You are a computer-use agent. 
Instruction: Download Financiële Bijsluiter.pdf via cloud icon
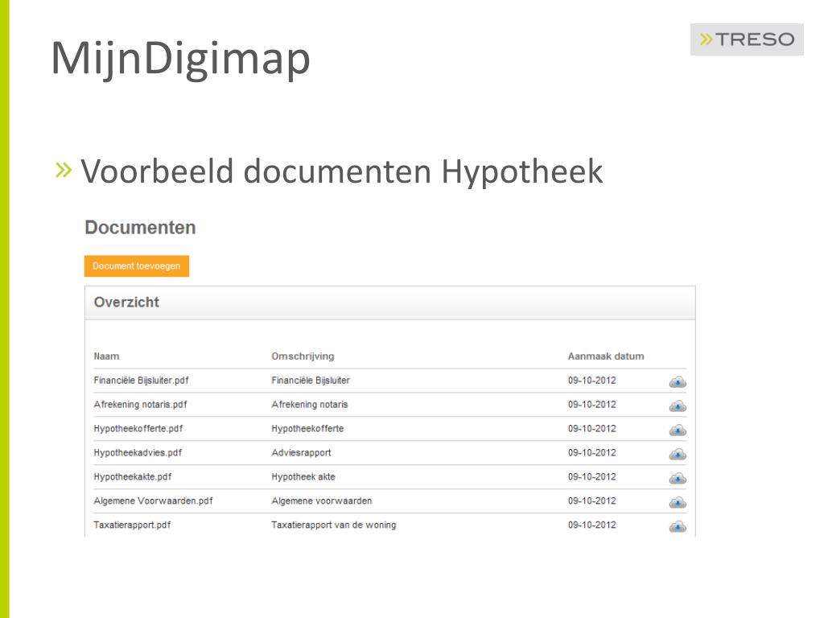[678, 382]
